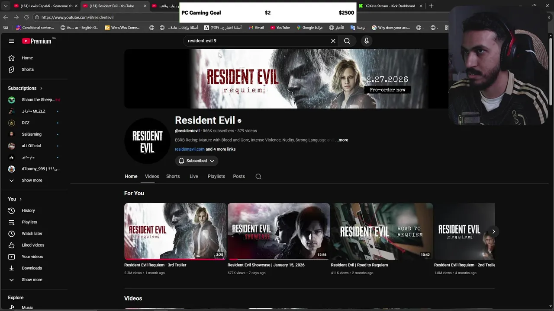554x311 pixels.
Task: Open the Gmail bookmark
Action: pos(256,28)
